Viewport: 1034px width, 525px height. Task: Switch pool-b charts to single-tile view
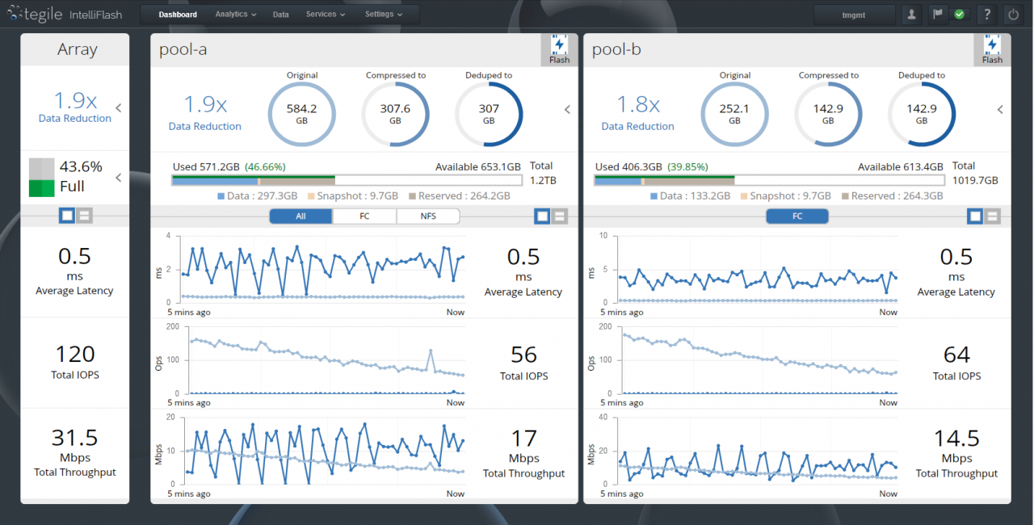[x=975, y=216]
